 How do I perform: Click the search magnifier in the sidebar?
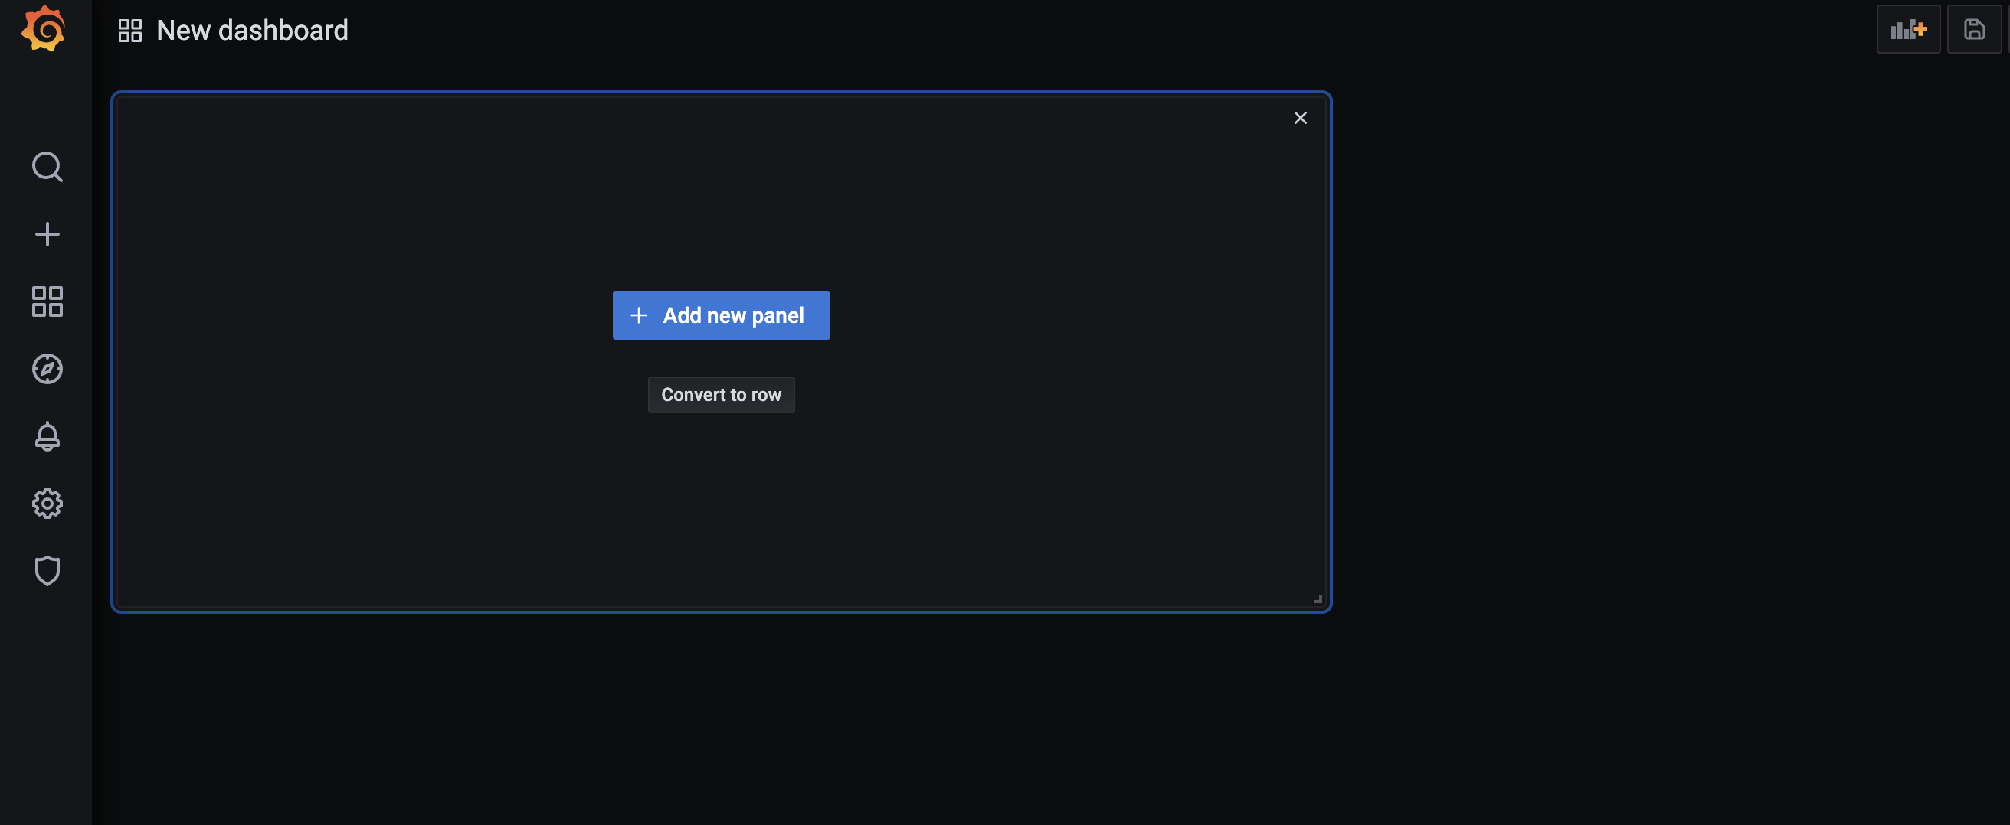point(47,167)
